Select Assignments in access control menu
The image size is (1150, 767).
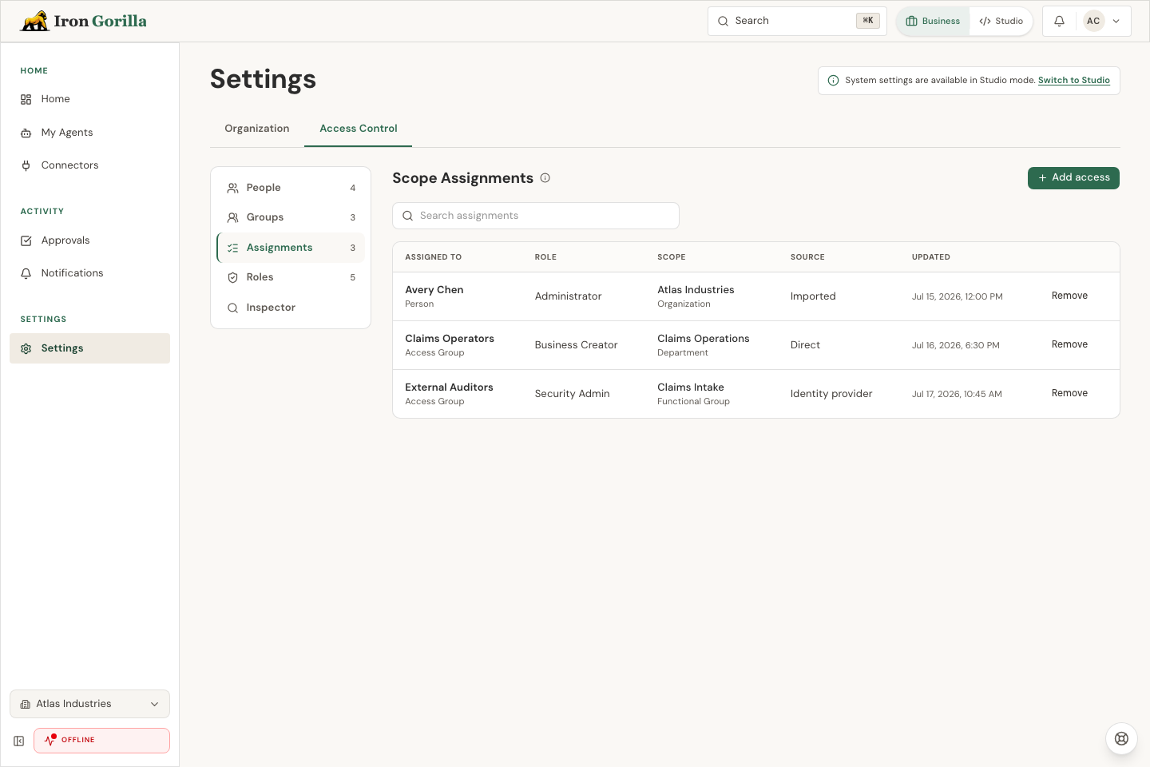pyautogui.click(x=291, y=248)
